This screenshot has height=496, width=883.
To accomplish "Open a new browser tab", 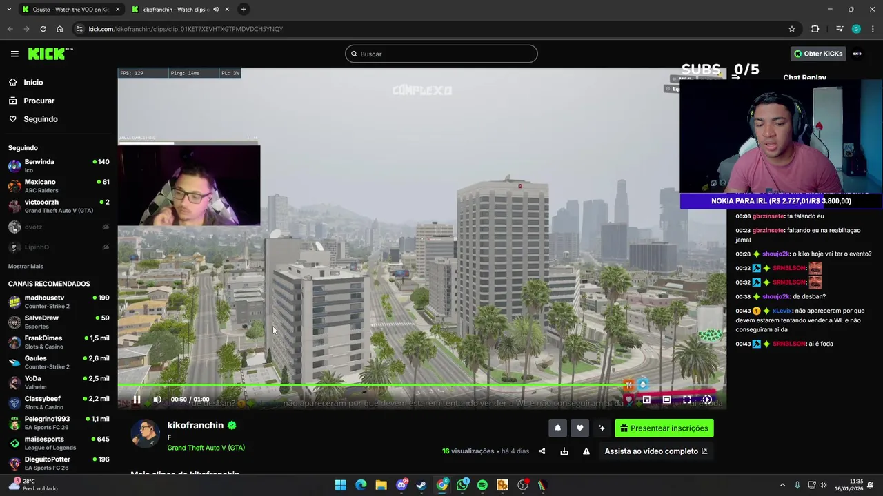I will [x=244, y=9].
